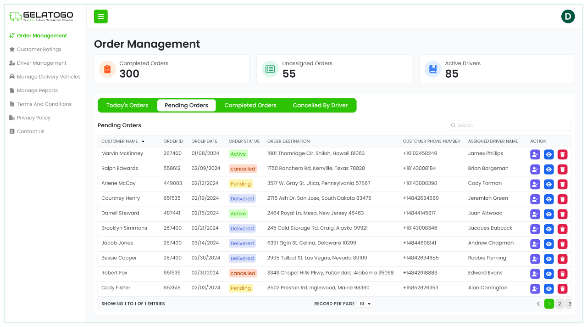Click the Unassigned Orders list icon
This screenshot has width=587, height=327.
click(270, 69)
